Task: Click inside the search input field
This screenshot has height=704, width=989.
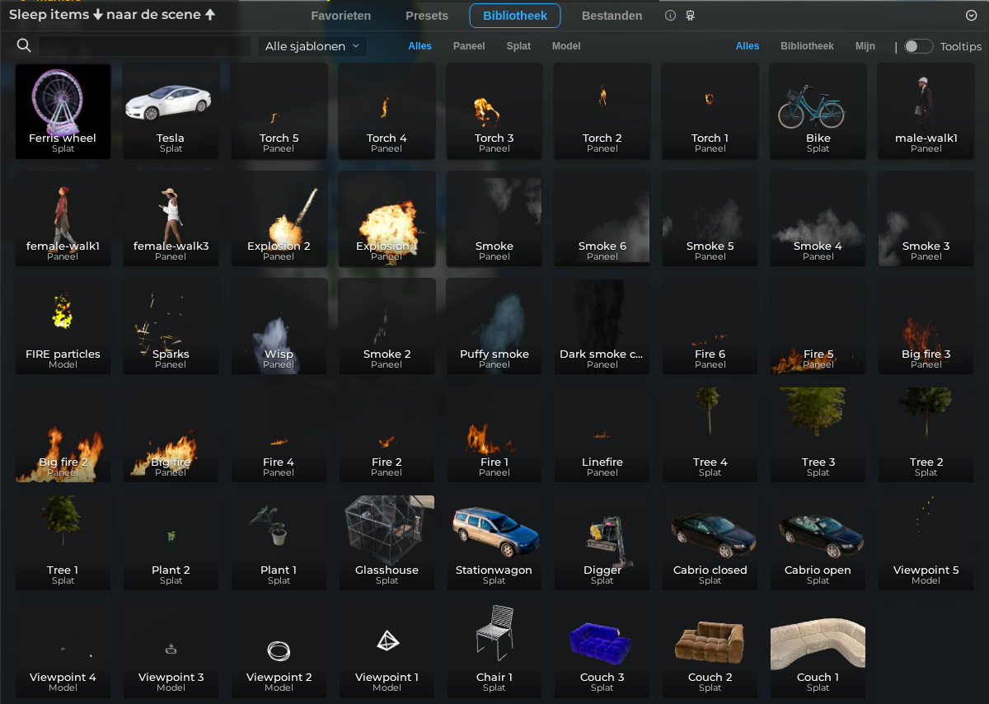Action: (144, 46)
